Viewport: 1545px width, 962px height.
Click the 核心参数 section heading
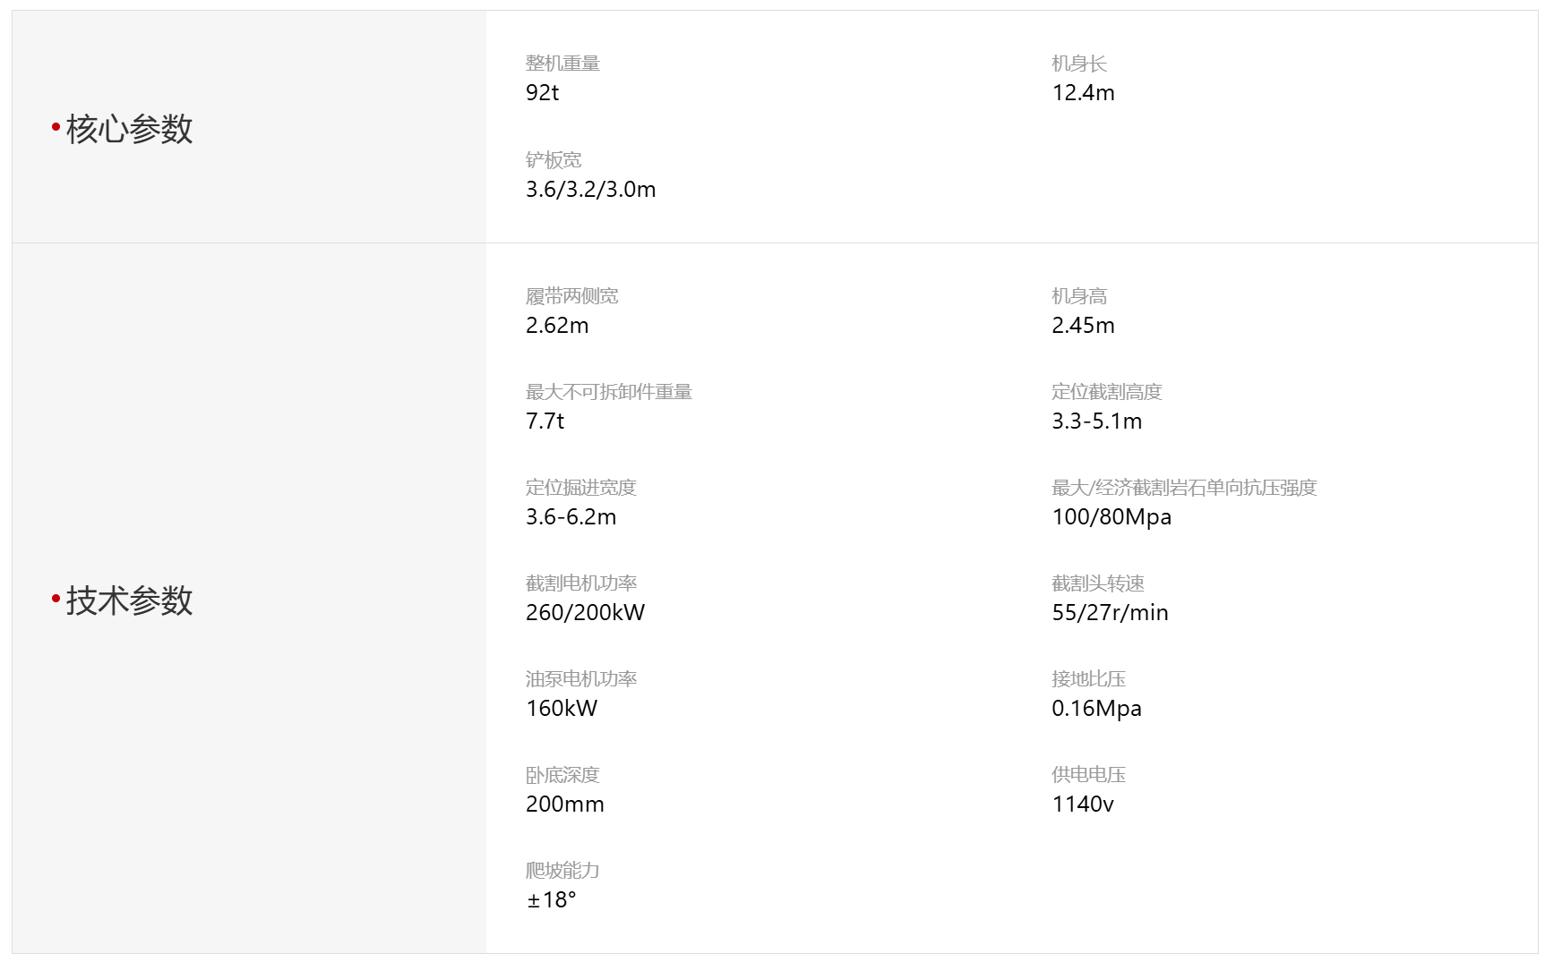click(x=129, y=129)
